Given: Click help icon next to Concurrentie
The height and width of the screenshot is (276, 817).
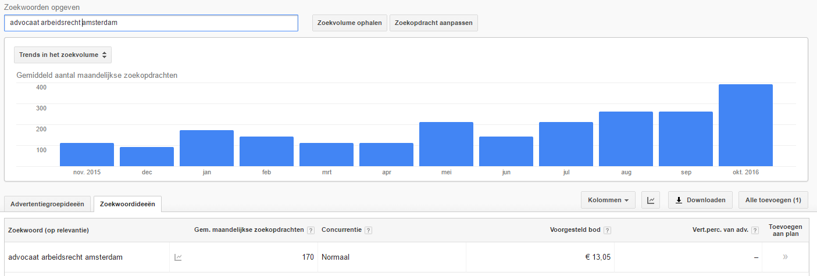Looking at the screenshot, I should point(368,230).
